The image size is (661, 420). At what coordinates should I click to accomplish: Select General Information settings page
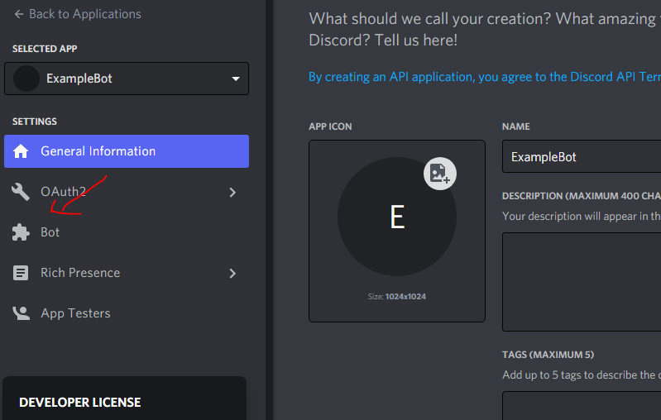(x=127, y=151)
